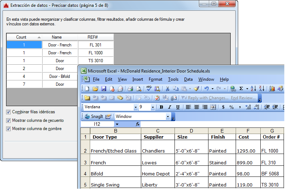This screenshot has width=285, height=189.
Task: Apply Percent style formatting
Action: [231, 107]
